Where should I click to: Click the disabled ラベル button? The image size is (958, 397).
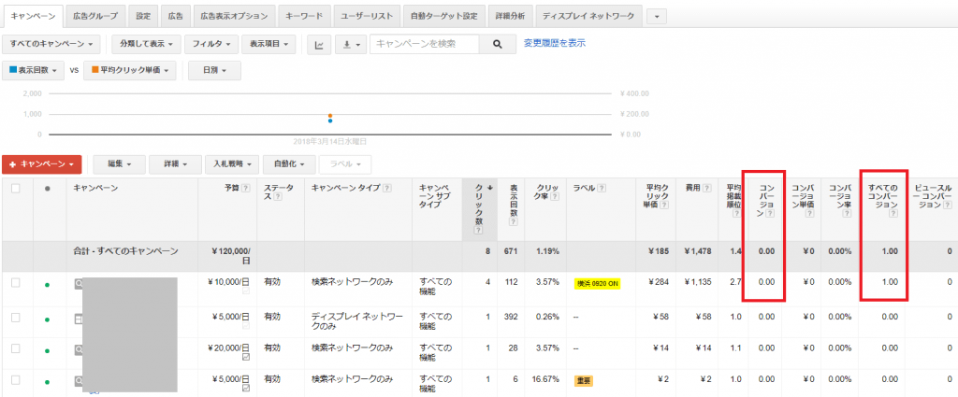pyautogui.click(x=345, y=164)
